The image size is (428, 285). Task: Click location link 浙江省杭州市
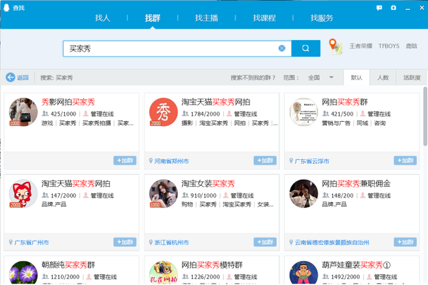(x=171, y=242)
